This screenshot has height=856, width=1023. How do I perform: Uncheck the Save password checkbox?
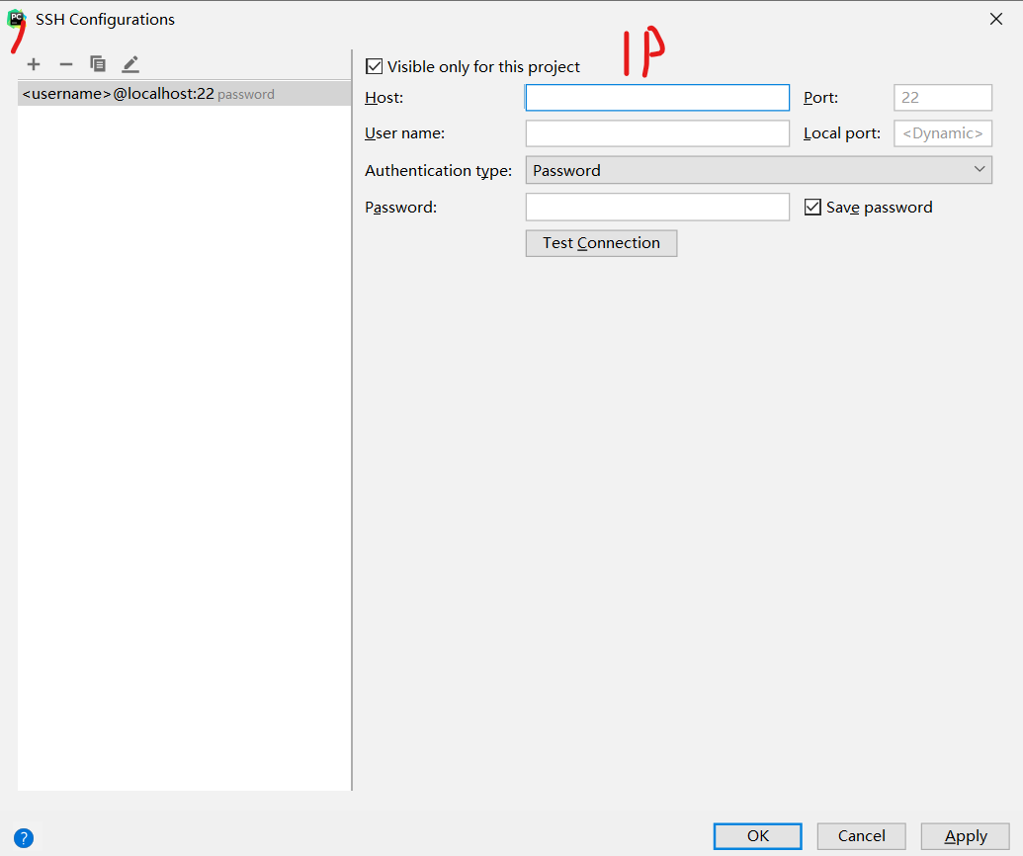[812, 207]
